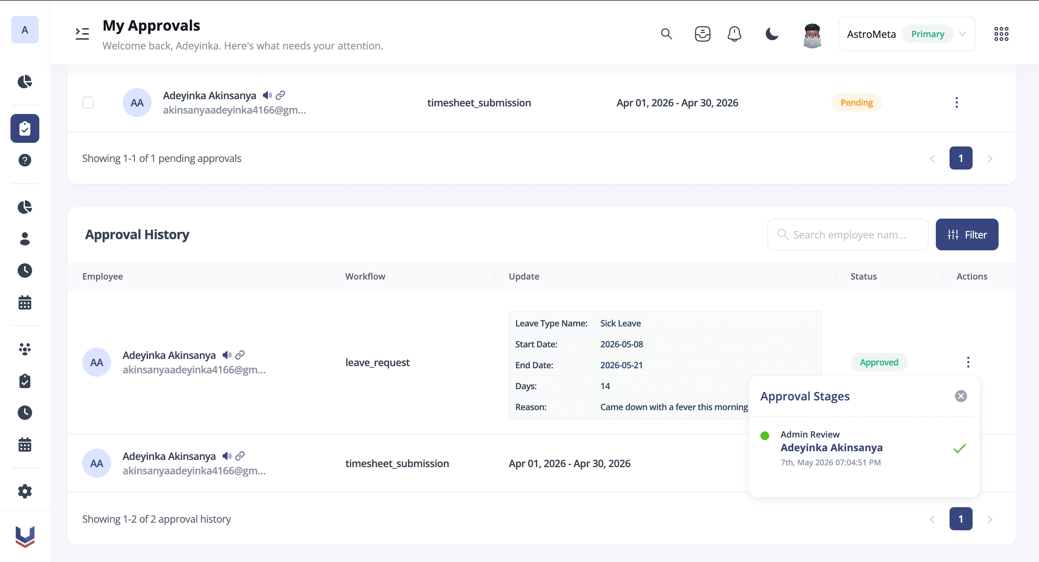
Task: Click the app logo at sidebar bottom
Action: tap(25, 537)
